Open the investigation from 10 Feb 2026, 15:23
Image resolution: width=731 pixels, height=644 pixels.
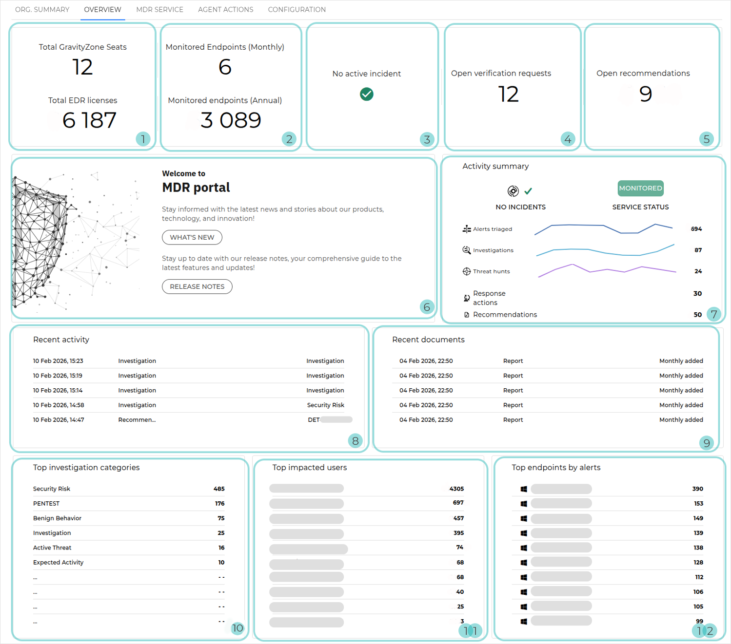[x=137, y=360]
